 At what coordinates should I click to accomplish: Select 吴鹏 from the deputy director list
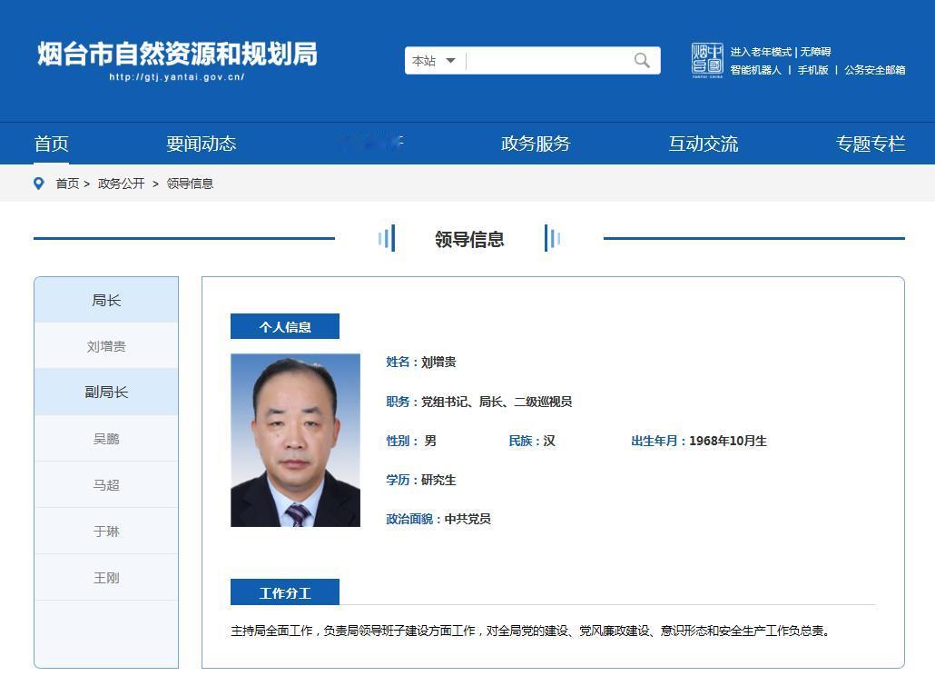point(105,438)
